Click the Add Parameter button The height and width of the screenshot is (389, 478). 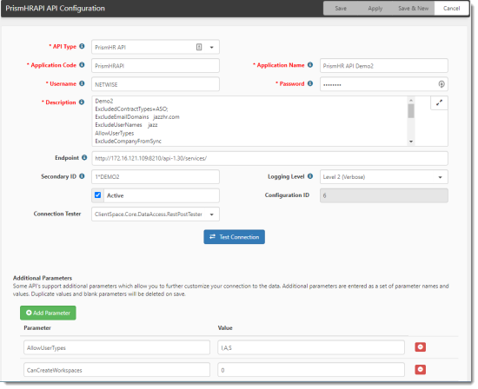point(48,313)
